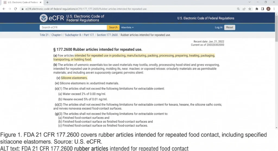Expand the Attentists dropdown

tap(127, 28)
